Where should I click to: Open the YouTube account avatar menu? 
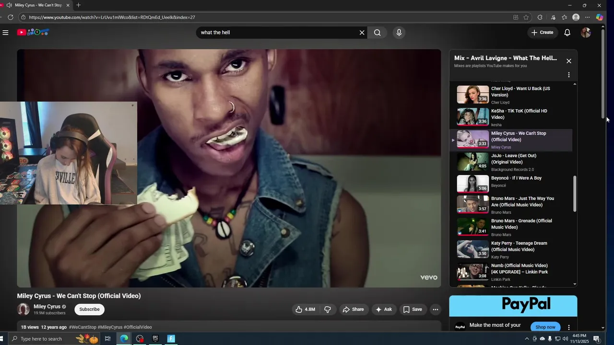586,33
